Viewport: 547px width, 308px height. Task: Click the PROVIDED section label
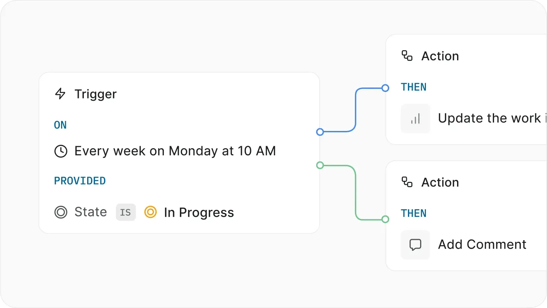pyautogui.click(x=80, y=180)
